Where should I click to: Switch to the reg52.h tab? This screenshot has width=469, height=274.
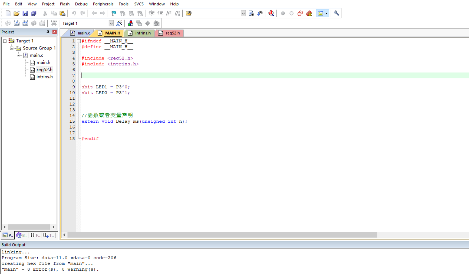[169, 33]
